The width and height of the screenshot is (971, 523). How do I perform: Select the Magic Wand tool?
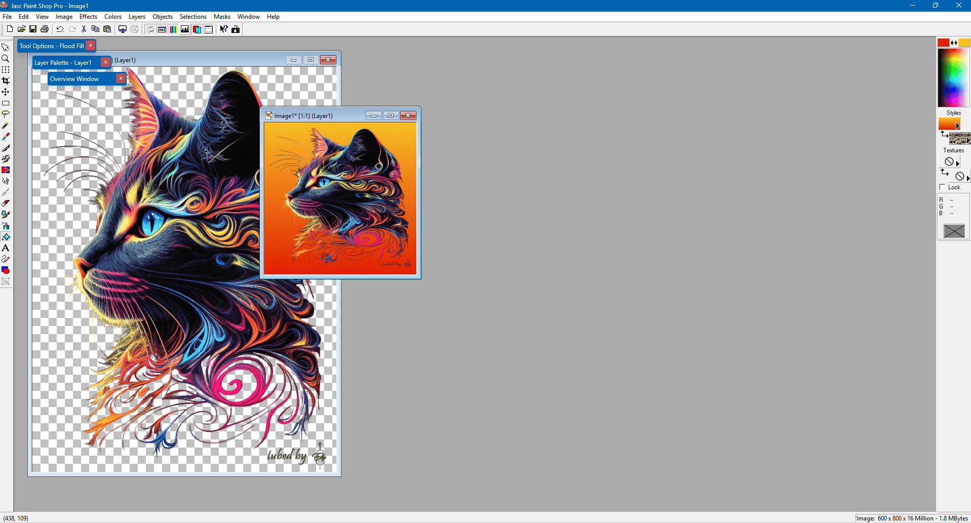pyautogui.click(x=6, y=125)
